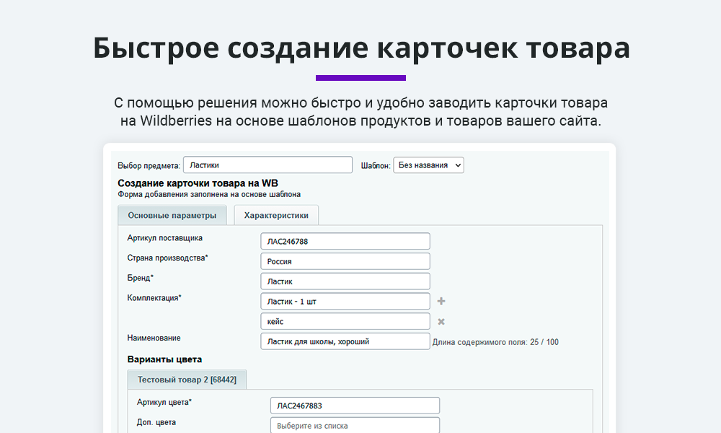Select the Основные параметры tab

click(172, 215)
